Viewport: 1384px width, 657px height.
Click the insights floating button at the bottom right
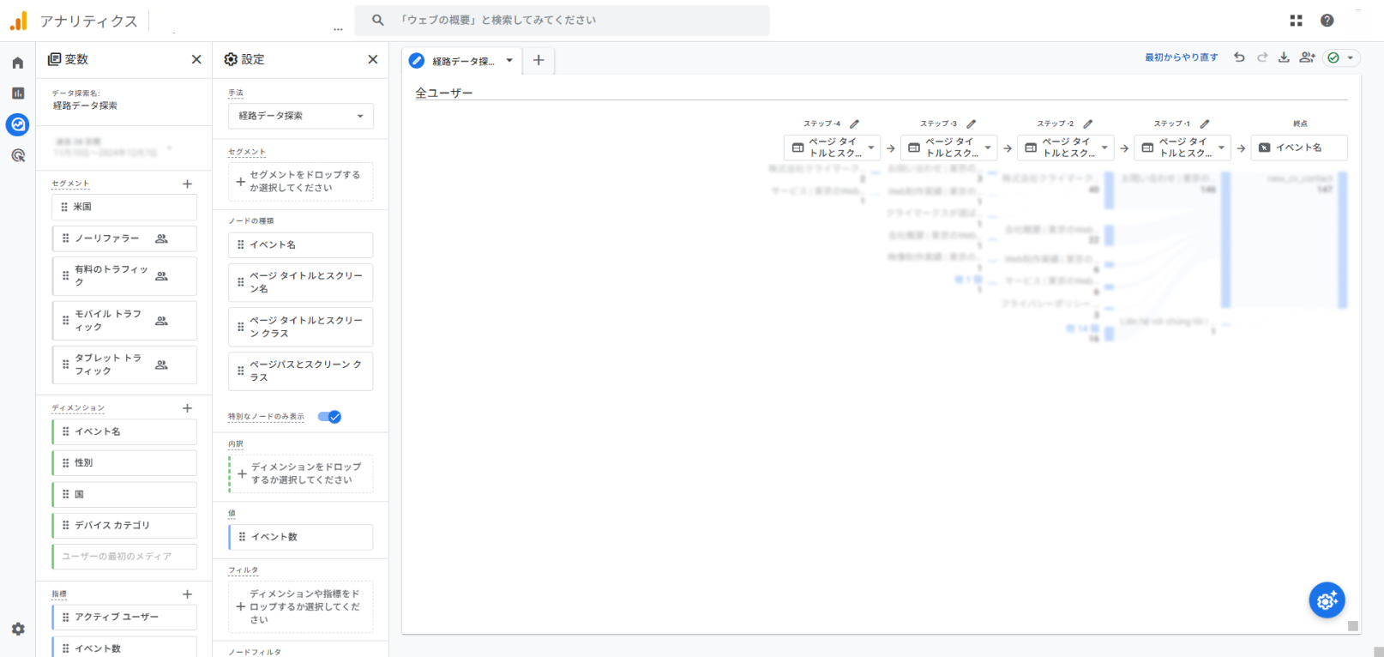coord(1327,600)
